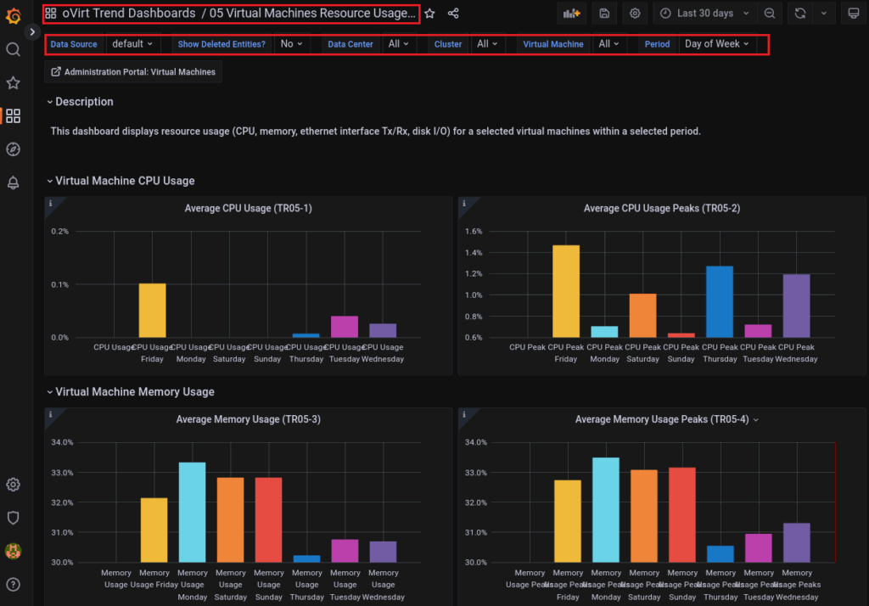Click info icon on Memory Usage Peaks panel
Screen dimensions: 869x606
coord(464,414)
